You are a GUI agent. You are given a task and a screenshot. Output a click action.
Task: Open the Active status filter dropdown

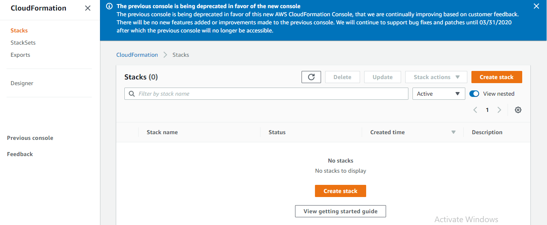pyautogui.click(x=439, y=94)
